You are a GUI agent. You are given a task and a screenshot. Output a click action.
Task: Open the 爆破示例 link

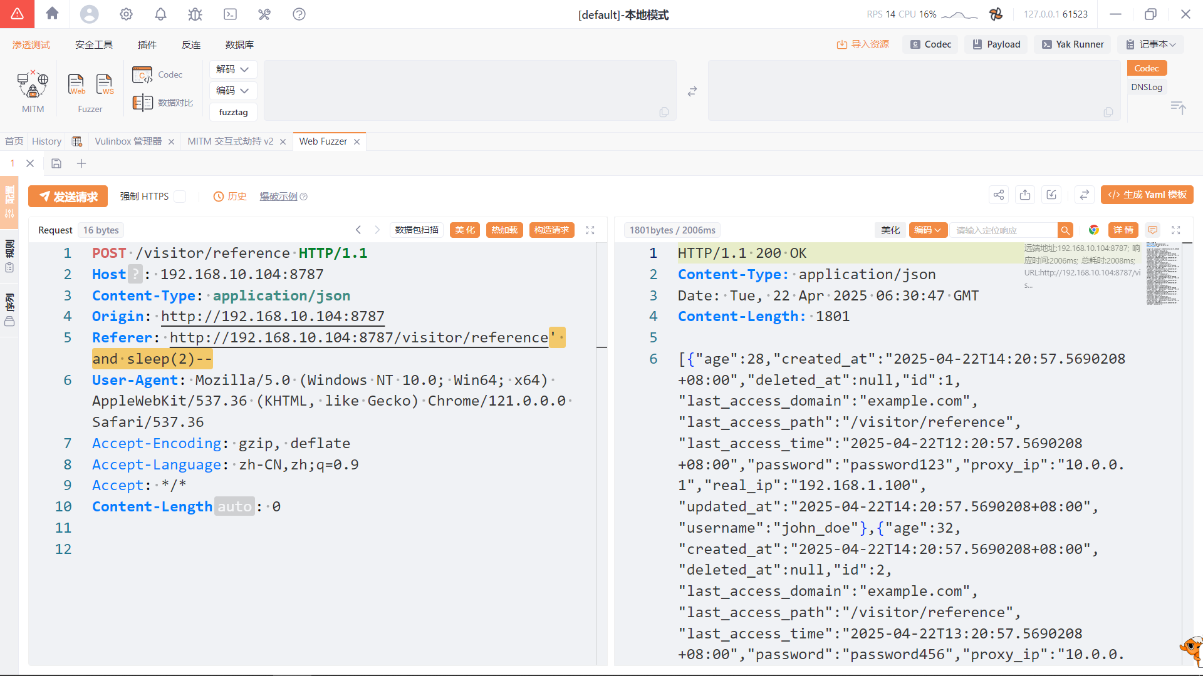278,197
